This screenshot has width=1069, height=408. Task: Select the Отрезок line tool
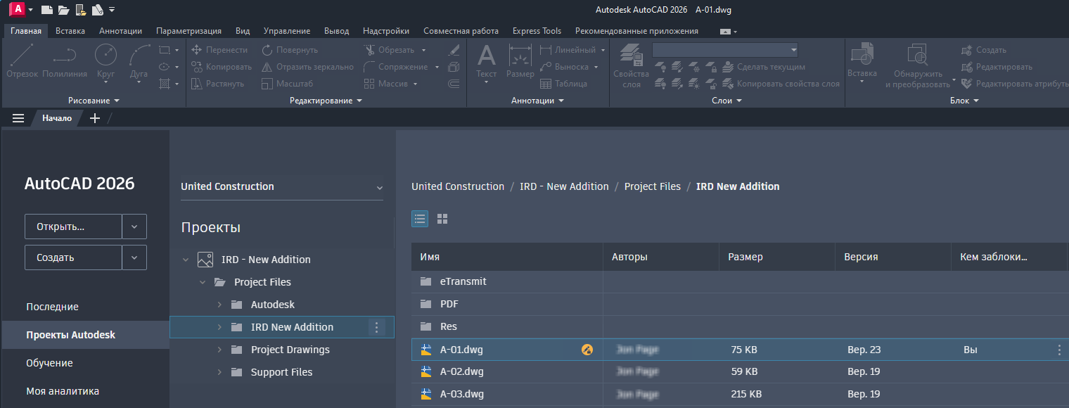(x=22, y=61)
